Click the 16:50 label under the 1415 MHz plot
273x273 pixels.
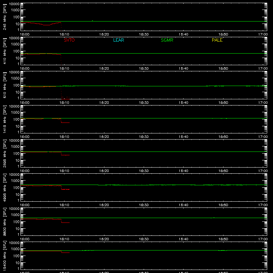(223, 137)
